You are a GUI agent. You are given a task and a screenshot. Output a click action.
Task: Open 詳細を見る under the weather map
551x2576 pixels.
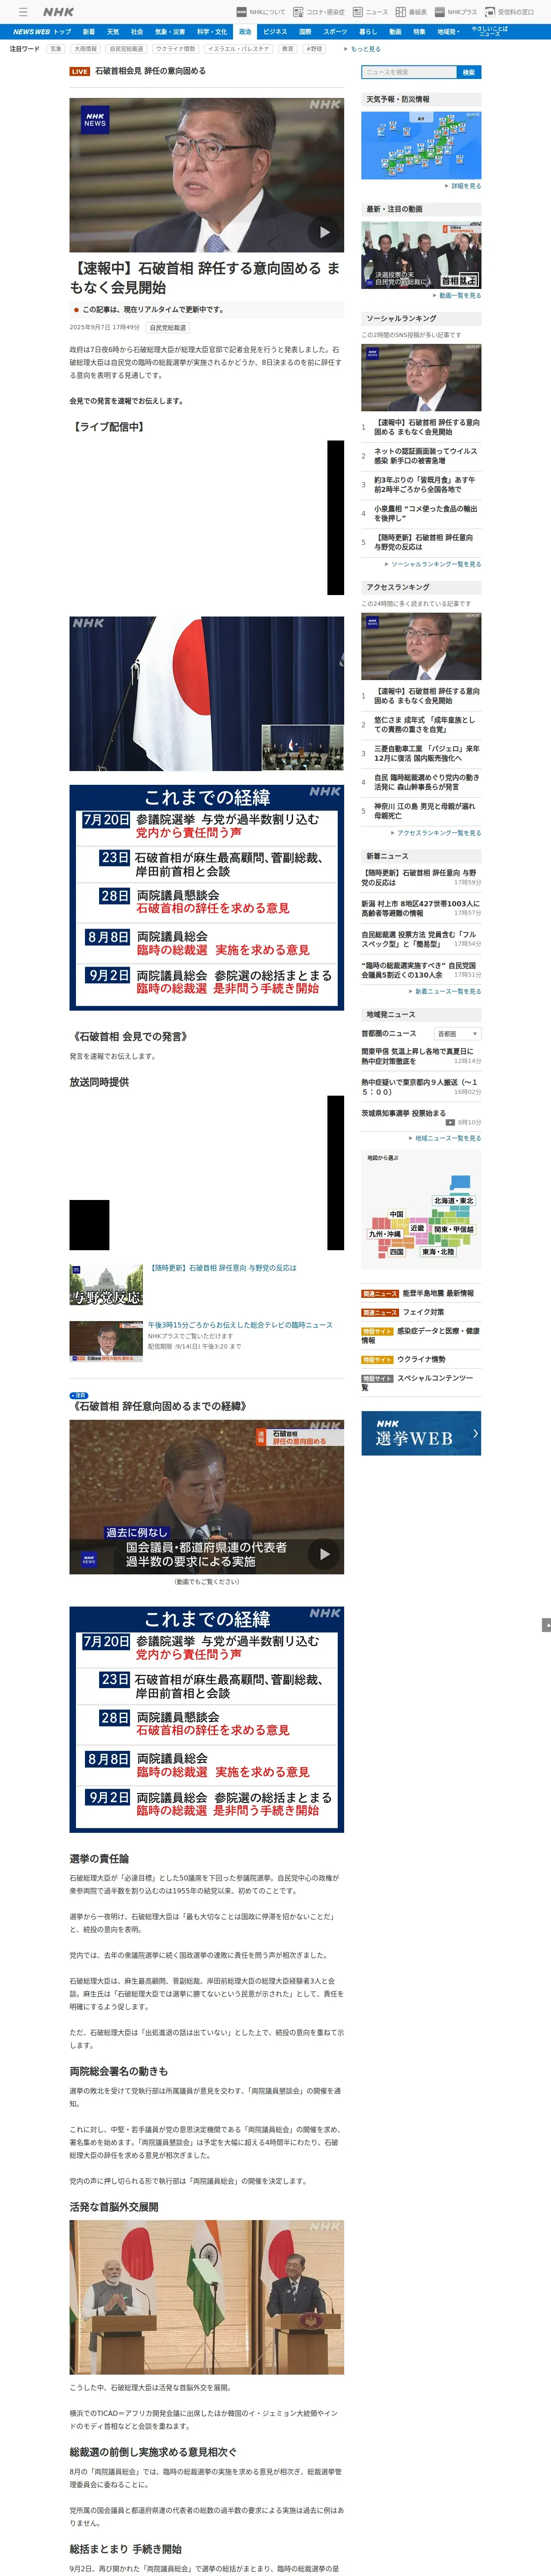click(464, 186)
